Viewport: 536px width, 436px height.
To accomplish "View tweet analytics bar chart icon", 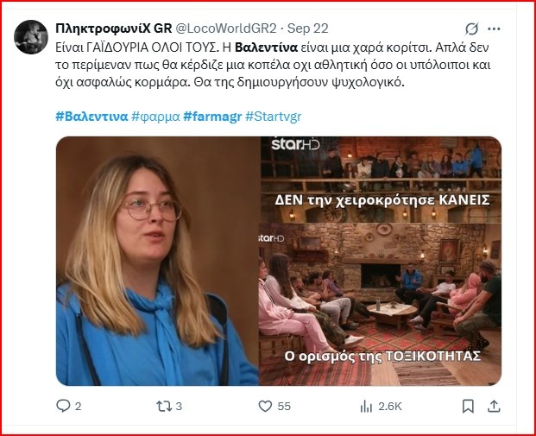I will pyautogui.click(x=366, y=407).
